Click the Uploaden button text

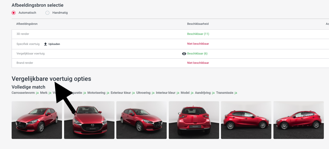(x=54, y=44)
